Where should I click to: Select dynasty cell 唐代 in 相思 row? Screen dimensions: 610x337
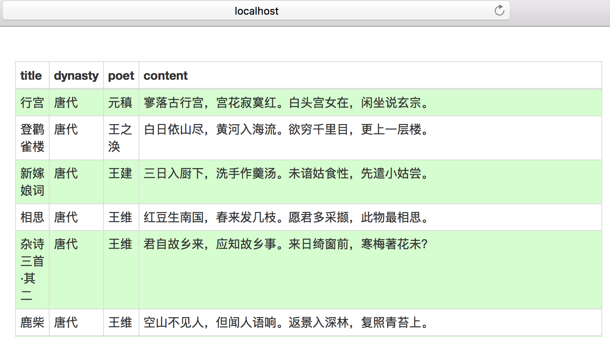[76, 217]
